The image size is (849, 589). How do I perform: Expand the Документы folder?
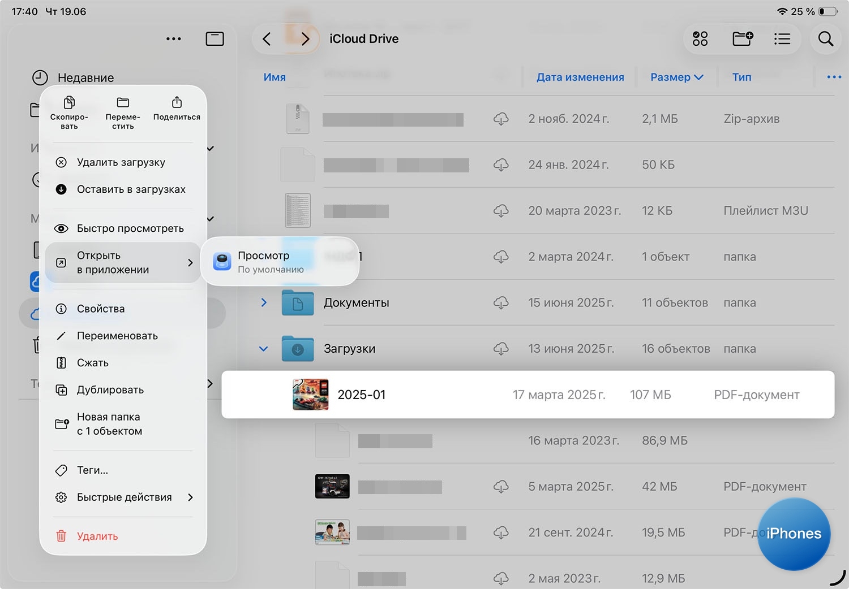pyautogui.click(x=263, y=302)
